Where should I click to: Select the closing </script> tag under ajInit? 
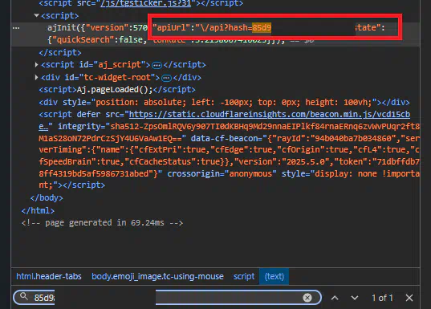60,52
